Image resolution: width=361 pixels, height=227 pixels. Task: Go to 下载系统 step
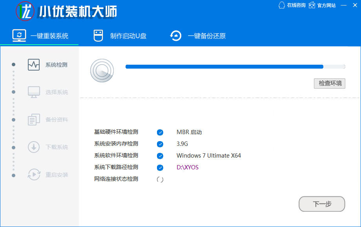pyautogui.click(x=57, y=147)
